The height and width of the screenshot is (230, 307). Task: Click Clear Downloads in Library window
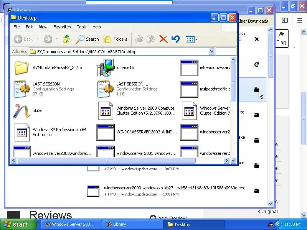[253, 21]
